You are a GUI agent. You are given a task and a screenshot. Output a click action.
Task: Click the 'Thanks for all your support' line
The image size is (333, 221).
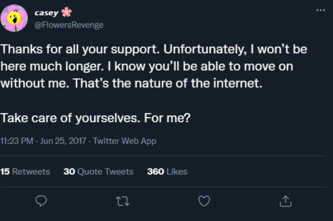click(x=154, y=49)
